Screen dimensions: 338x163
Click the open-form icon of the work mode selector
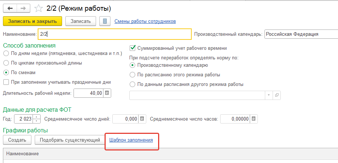(x=277, y=95)
